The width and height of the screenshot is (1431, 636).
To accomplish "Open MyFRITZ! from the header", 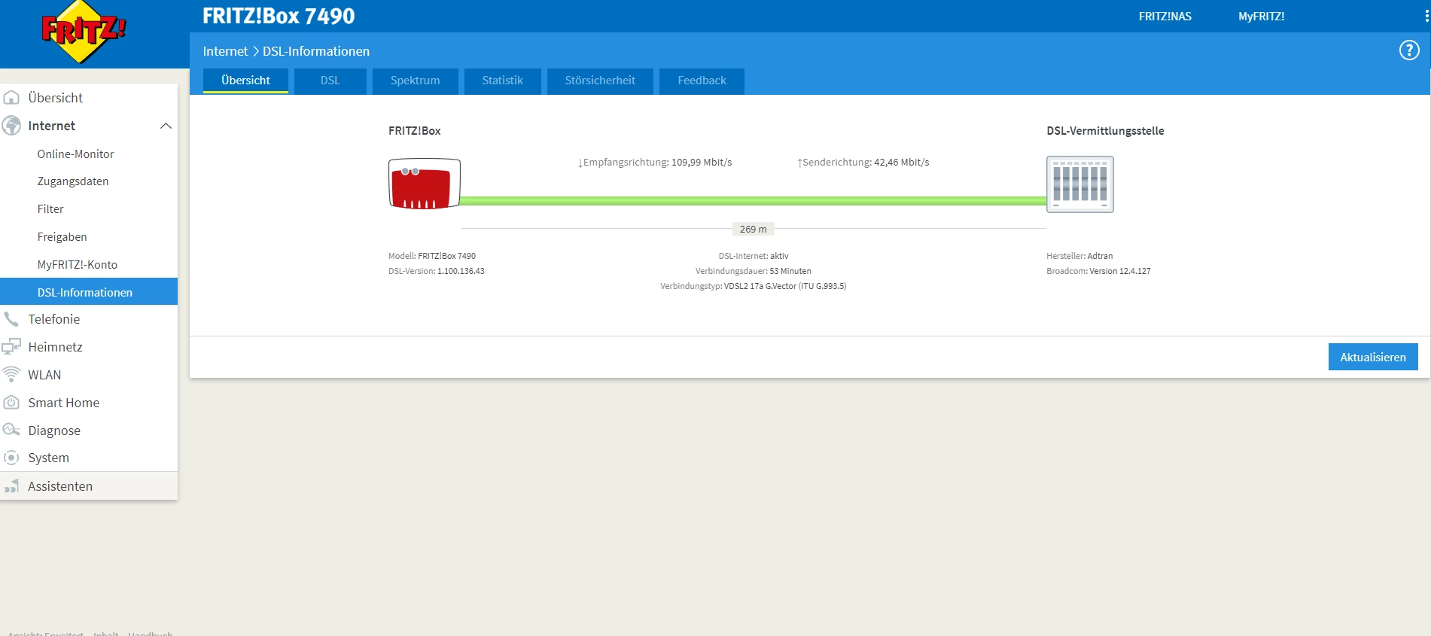I will 1262,17.
